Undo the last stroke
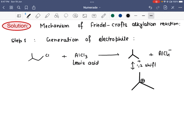Screen dimensions: 184x138 150,8
